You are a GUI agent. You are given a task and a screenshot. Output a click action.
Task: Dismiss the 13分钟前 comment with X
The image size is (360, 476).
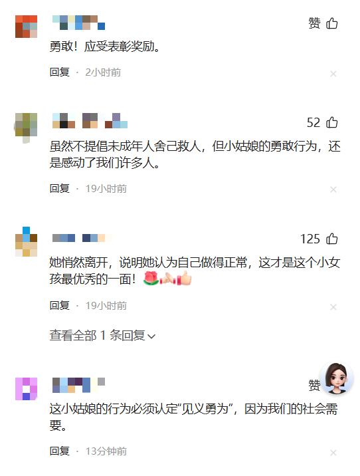333,453
